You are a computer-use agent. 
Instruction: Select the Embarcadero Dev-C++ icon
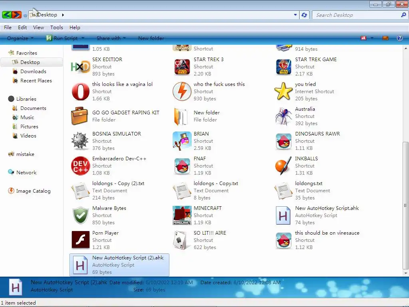pyautogui.click(x=80, y=166)
